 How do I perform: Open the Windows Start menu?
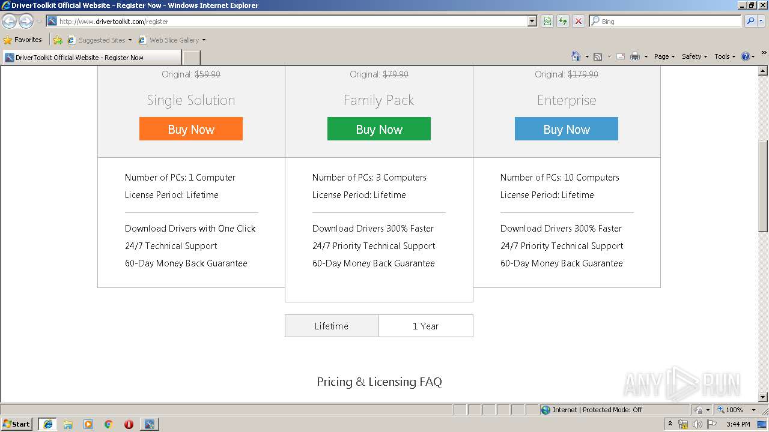coord(16,424)
